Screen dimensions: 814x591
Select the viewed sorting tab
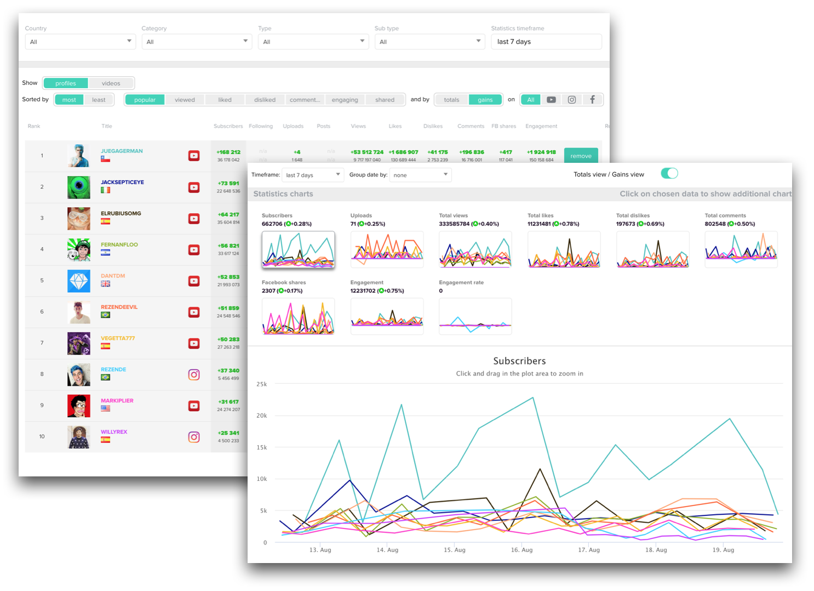pyautogui.click(x=185, y=100)
